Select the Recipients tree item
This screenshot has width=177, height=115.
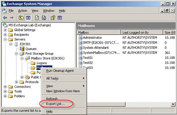pos(22,35)
